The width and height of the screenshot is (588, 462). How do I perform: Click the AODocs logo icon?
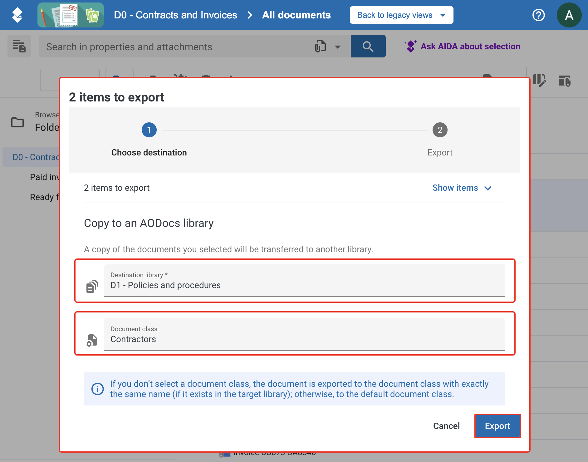(x=17, y=15)
